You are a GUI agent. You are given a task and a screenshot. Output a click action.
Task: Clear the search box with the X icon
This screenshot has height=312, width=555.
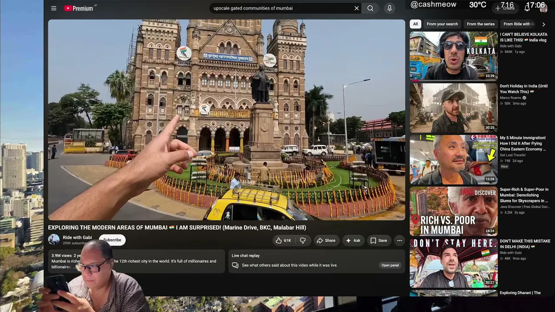pyautogui.click(x=356, y=8)
